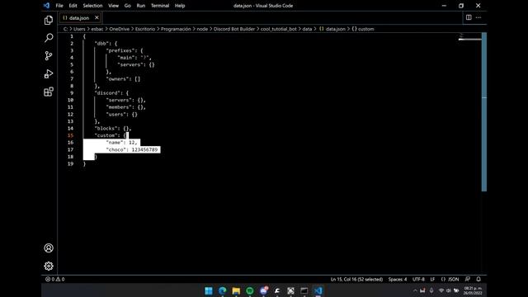528x297 pixels.
Task: Select the data.json editor tab
Action: (x=81, y=17)
